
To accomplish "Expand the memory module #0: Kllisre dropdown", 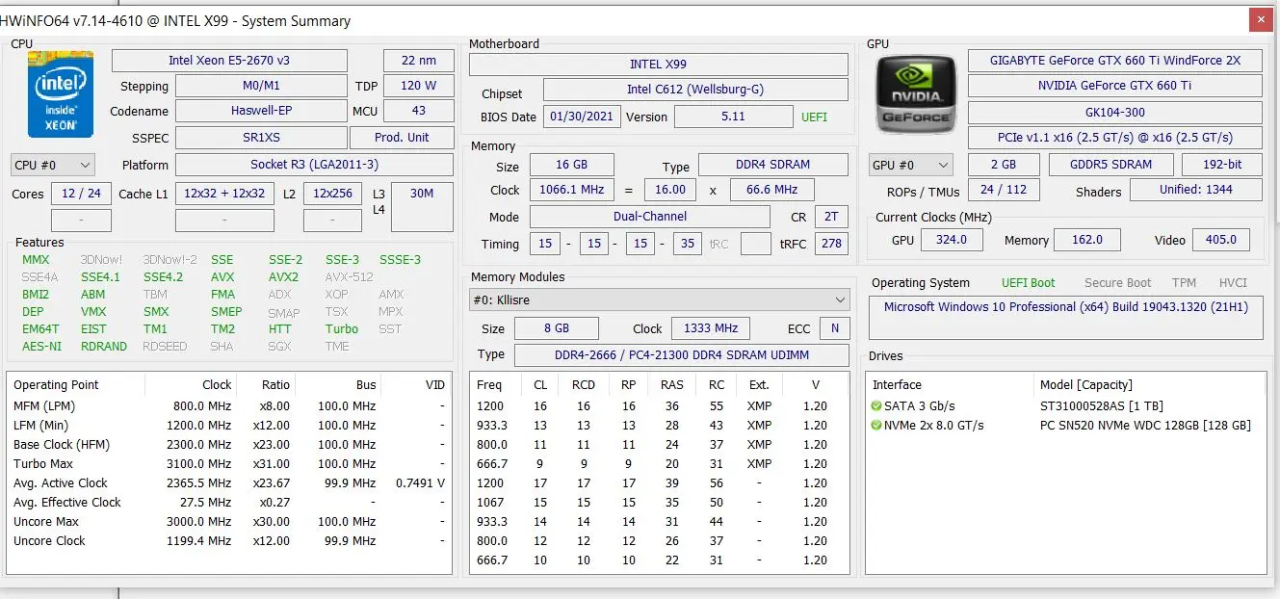I will [x=659, y=299].
